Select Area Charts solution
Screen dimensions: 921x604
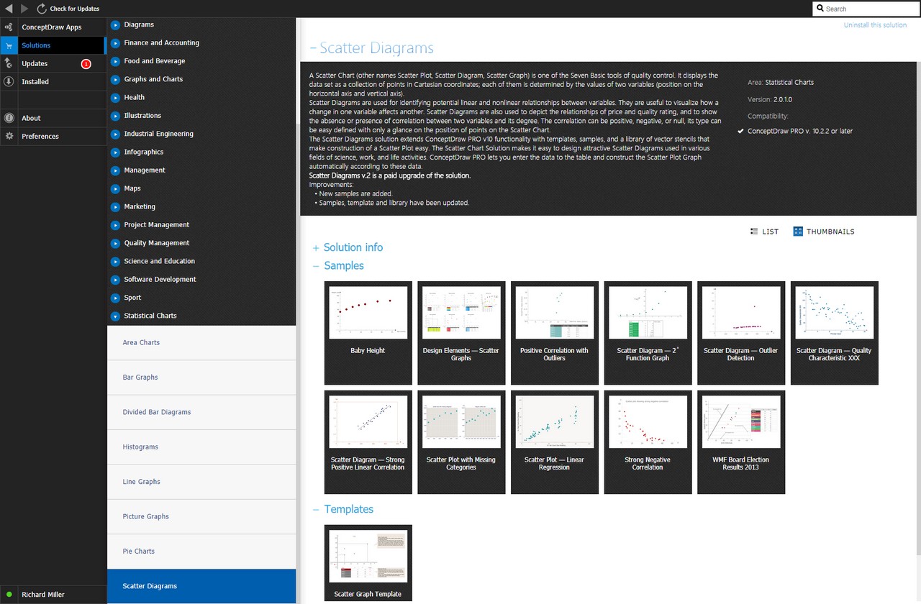click(201, 343)
